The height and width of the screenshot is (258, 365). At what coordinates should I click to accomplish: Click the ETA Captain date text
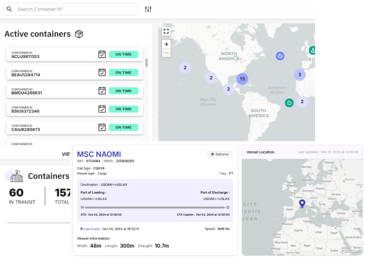pyautogui.click(x=203, y=215)
